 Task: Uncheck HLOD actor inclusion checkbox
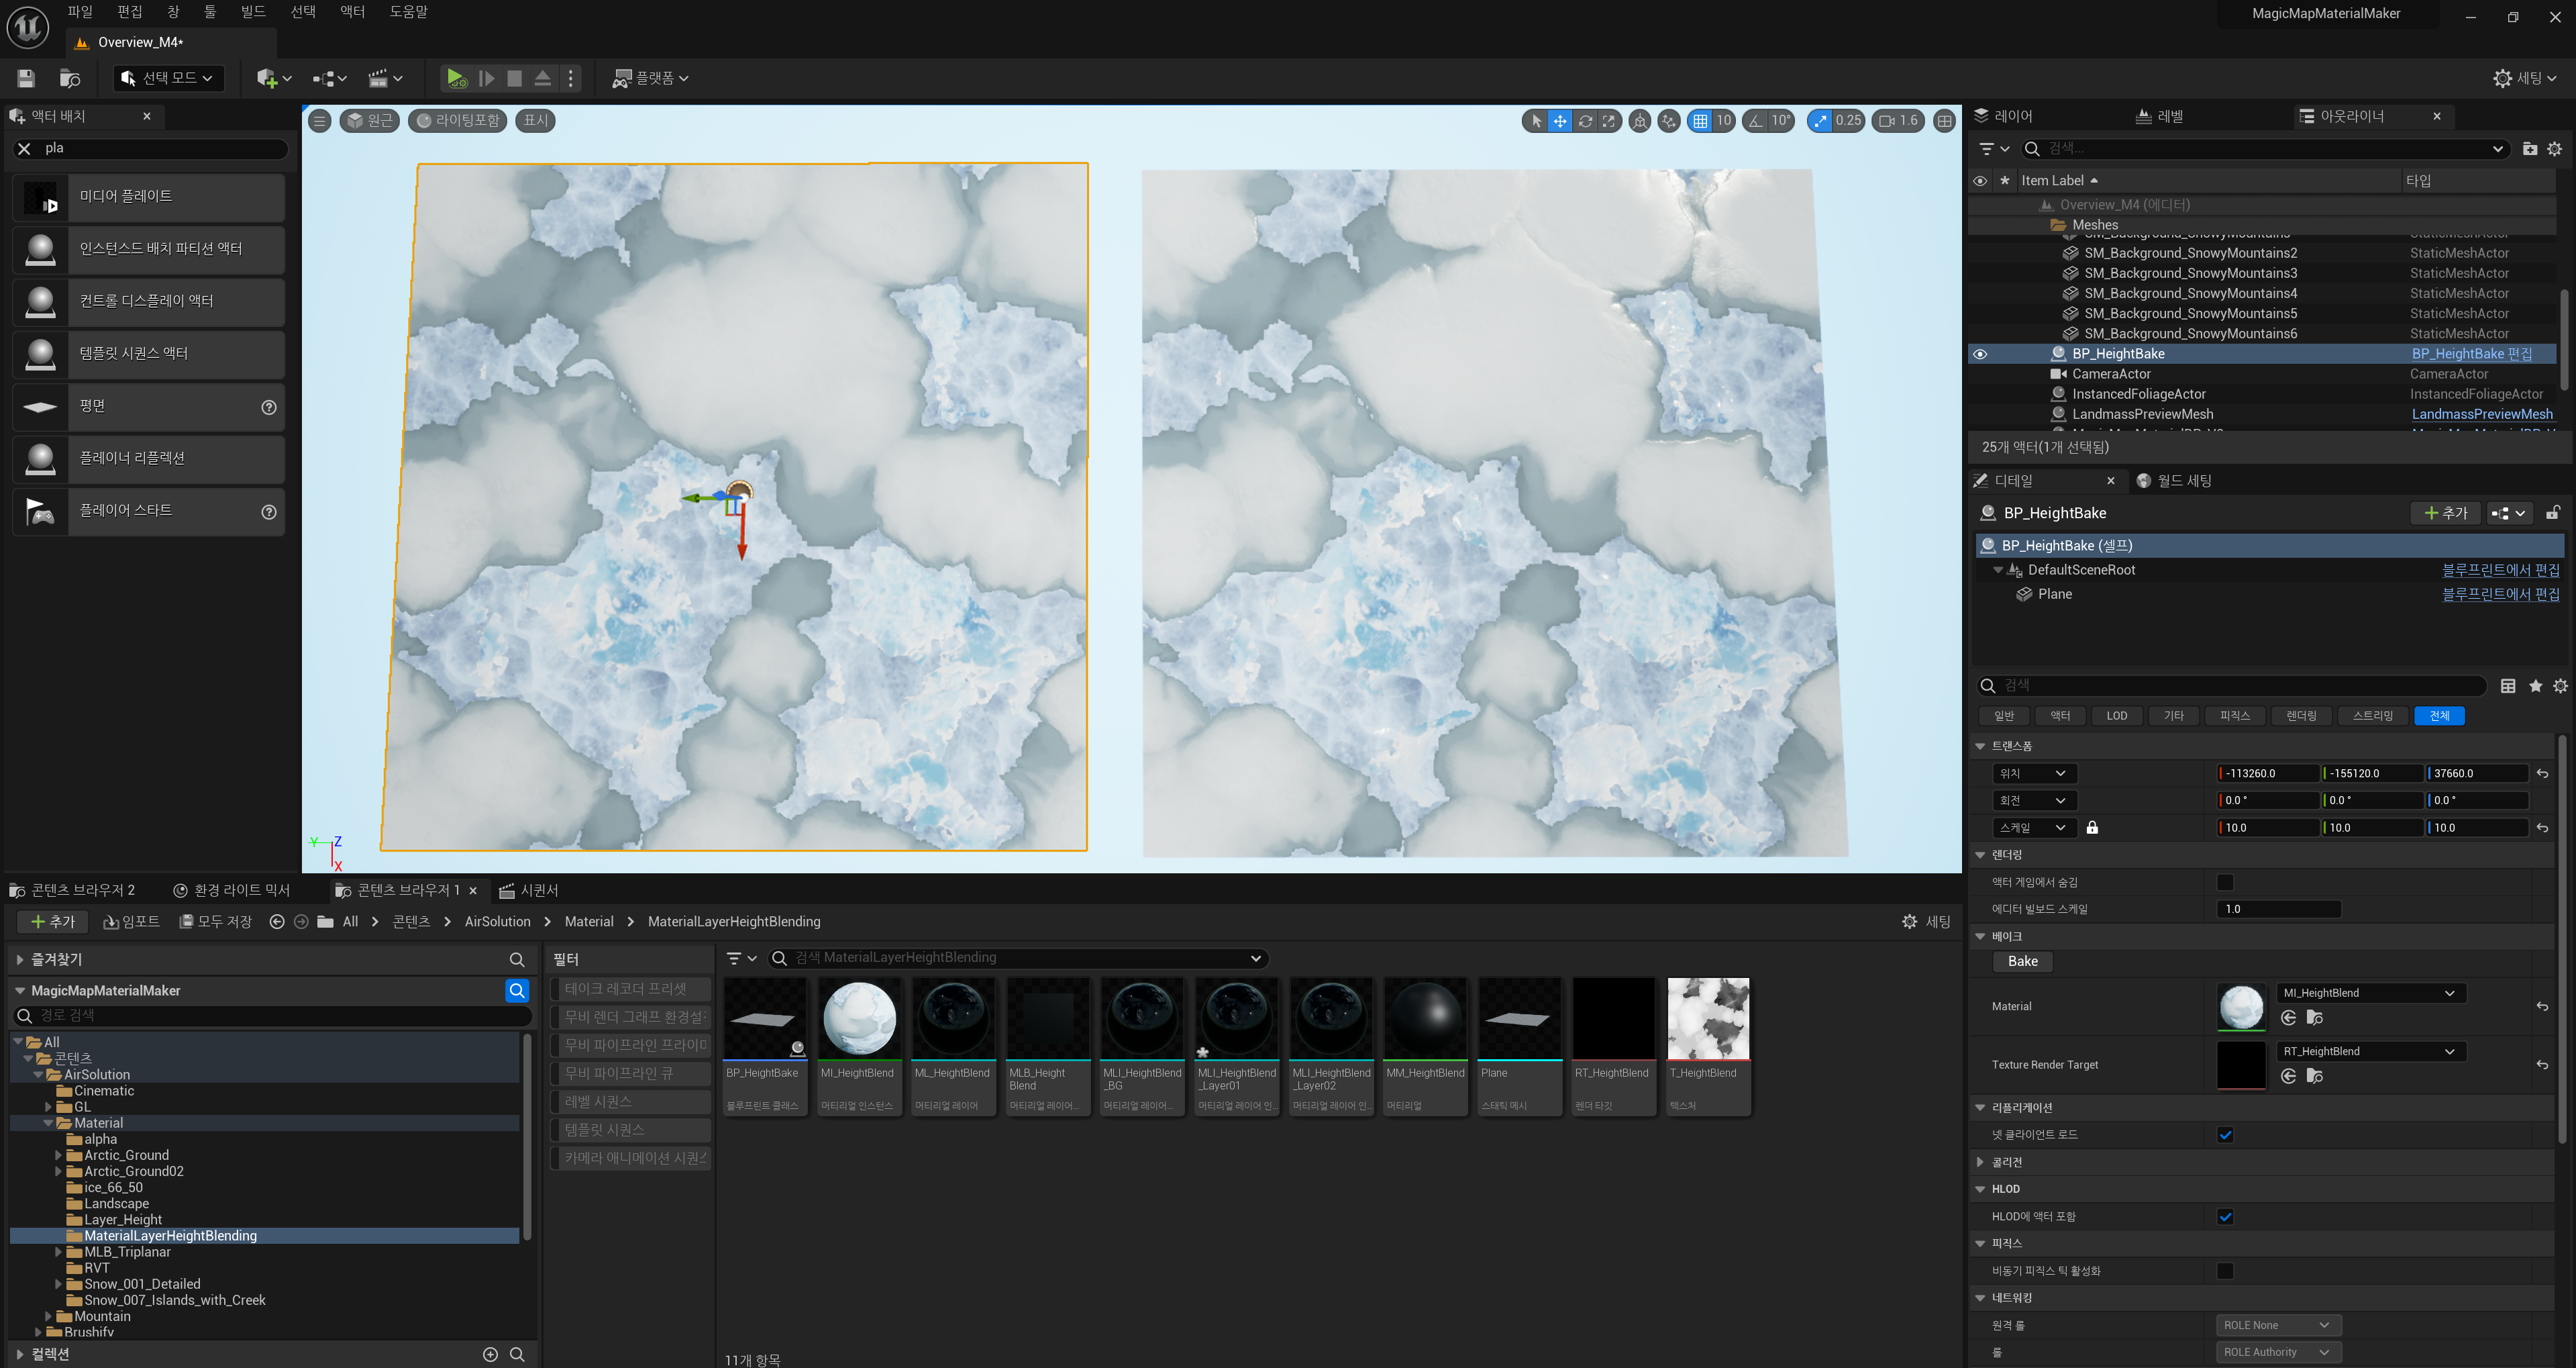tap(2225, 1217)
